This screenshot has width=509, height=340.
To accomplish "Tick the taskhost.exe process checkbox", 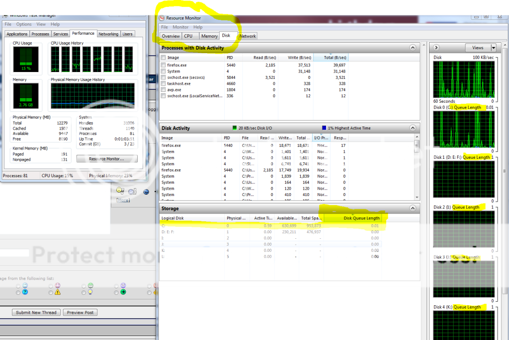I will pos(163,84).
